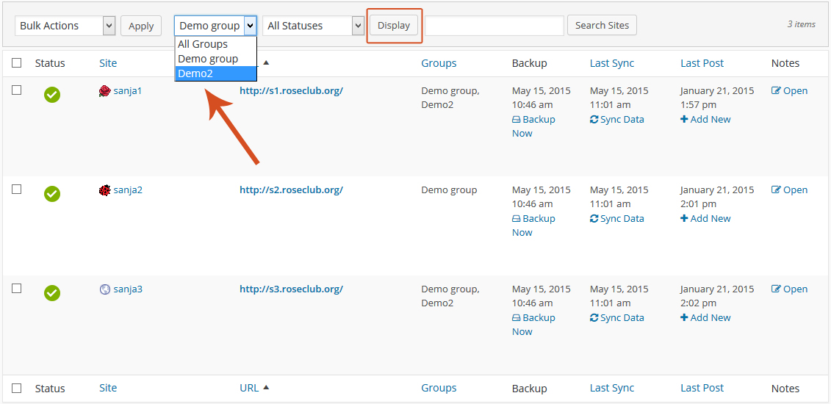Click Add New post for sanja1
Image resolution: width=831 pixels, height=404 pixels.
click(705, 119)
